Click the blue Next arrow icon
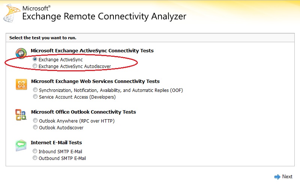300x185 pixels. (x=277, y=177)
